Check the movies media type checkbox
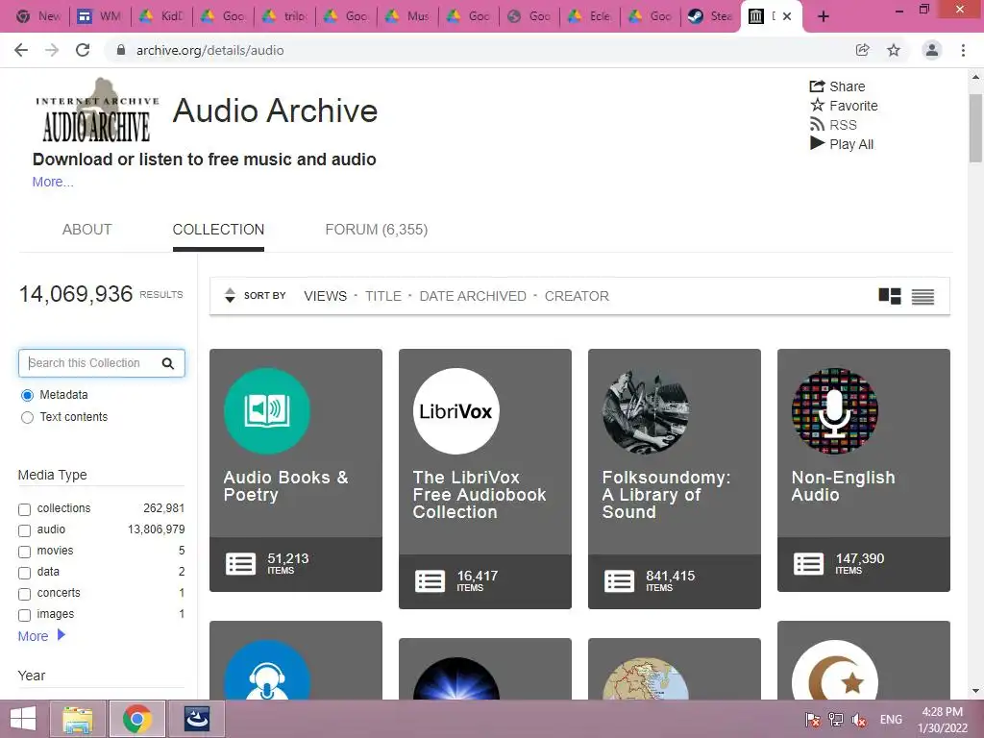Viewport: 984px width, 738px height. 24,552
